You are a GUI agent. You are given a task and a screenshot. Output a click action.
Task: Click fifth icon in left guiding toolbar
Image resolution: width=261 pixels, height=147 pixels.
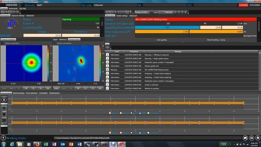[17, 12]
